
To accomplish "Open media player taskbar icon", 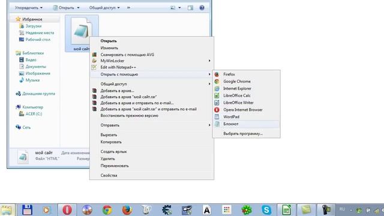I will (47, 210).
